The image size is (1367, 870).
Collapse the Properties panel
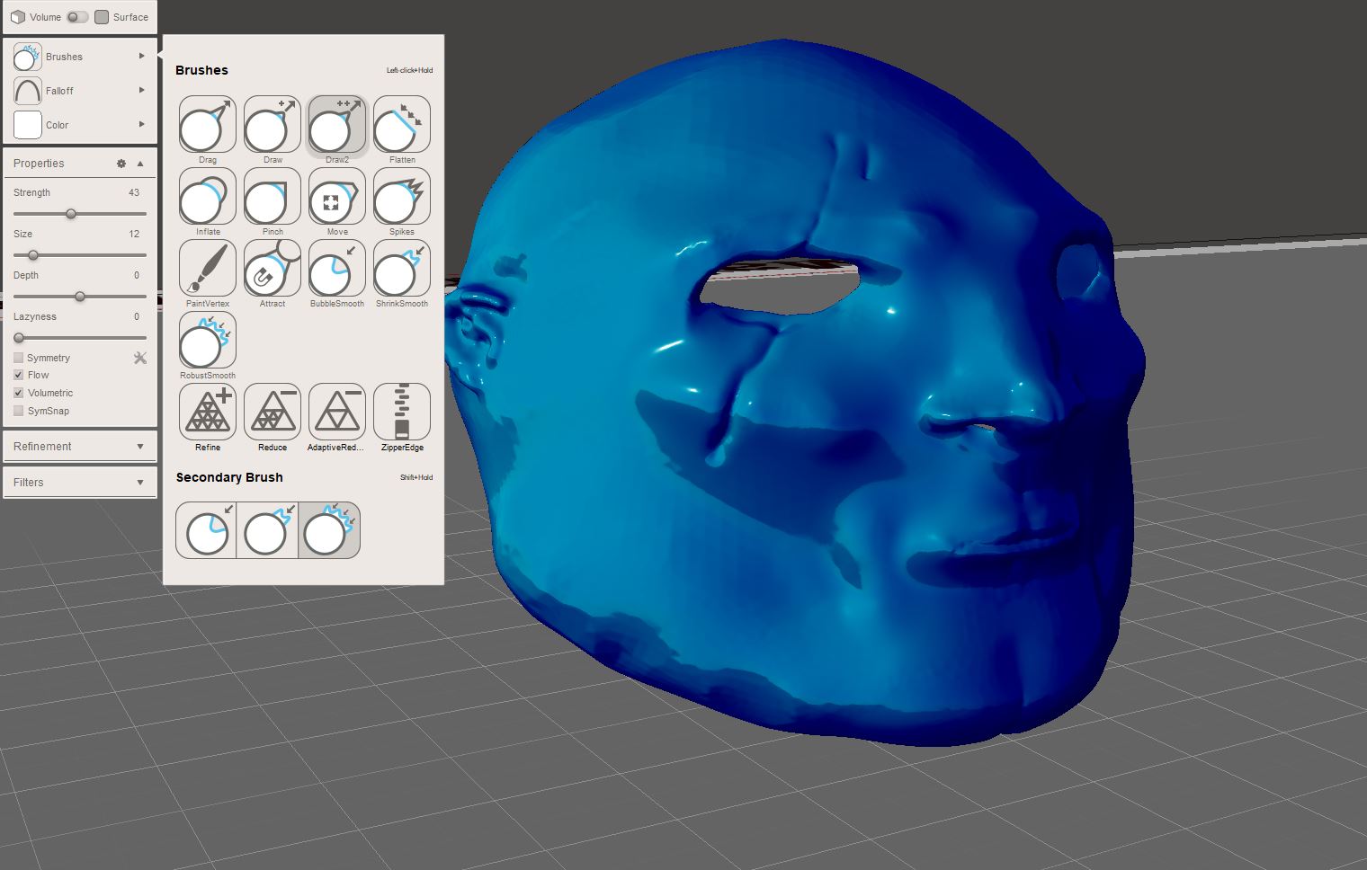tap(139, 163)
